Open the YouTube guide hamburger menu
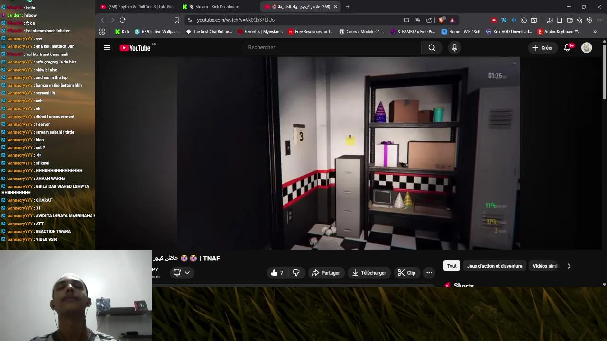Image resolution: width=607 pixels, height=341 pixels. [x=107, y=48]
